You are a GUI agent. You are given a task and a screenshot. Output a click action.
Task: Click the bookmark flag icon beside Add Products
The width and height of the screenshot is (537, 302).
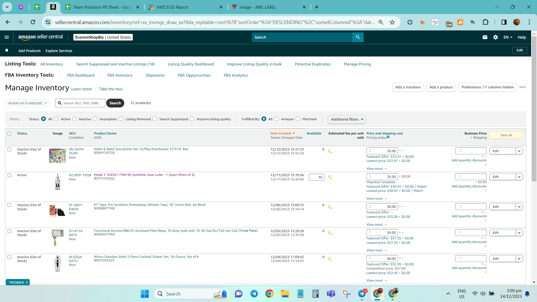[7, 51]
